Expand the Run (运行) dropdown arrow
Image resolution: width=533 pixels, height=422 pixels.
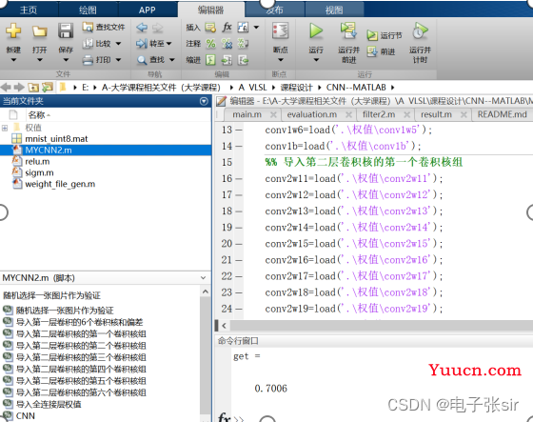[316, 60]
